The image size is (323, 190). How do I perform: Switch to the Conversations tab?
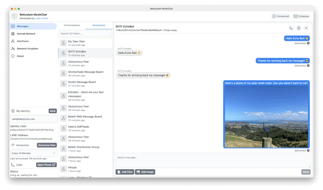pyautogui.click(x=72, y=25)
